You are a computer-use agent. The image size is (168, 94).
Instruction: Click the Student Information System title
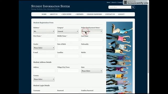[50, 6]
